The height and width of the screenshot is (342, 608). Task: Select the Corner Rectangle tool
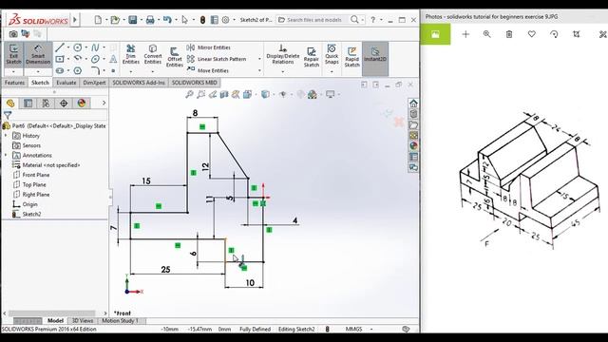[60, 59]
